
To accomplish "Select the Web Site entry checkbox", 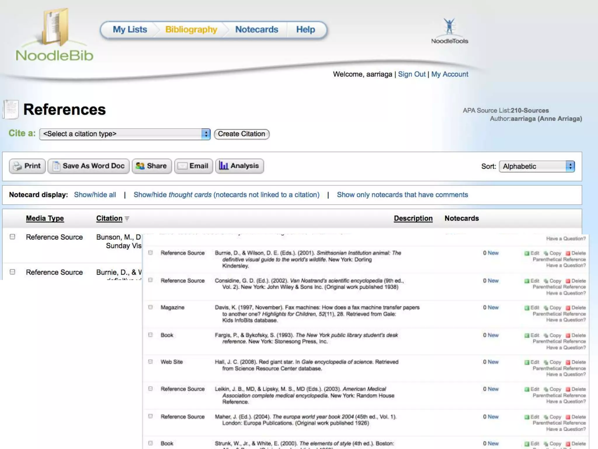I will click(x=150, y=362).
